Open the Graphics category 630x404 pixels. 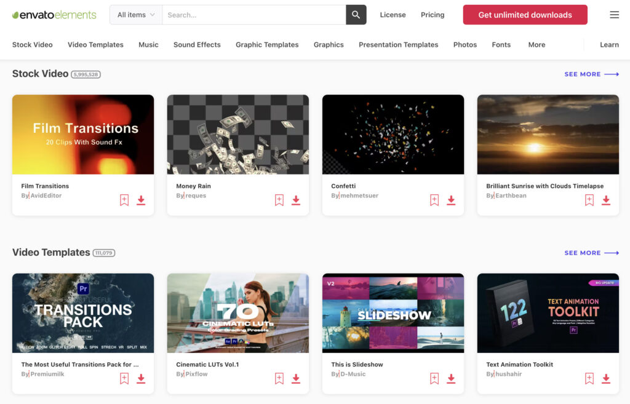[329, 44]
